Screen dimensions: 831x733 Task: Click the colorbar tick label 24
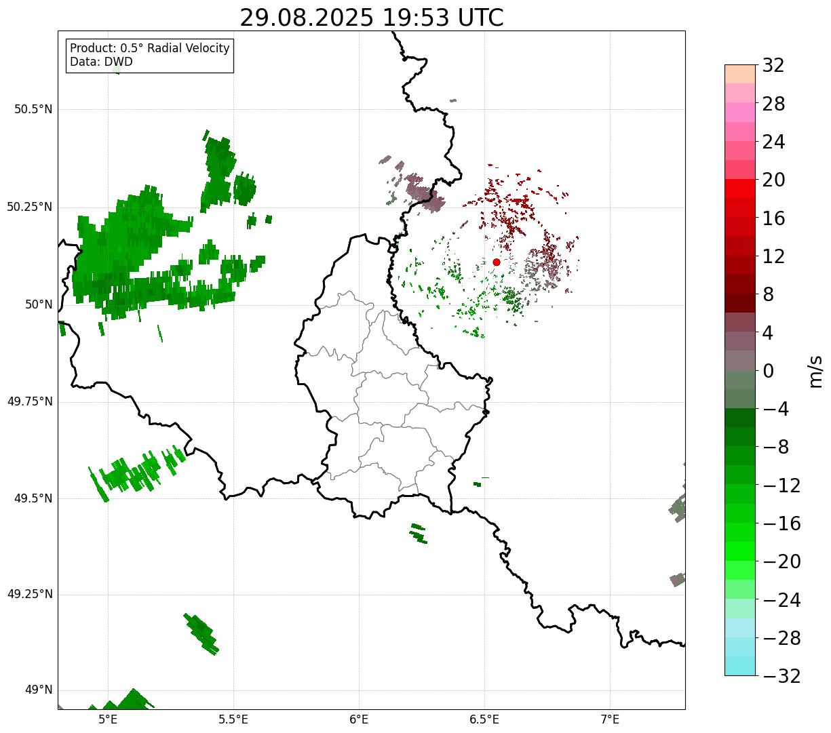(x=773, y=142)
